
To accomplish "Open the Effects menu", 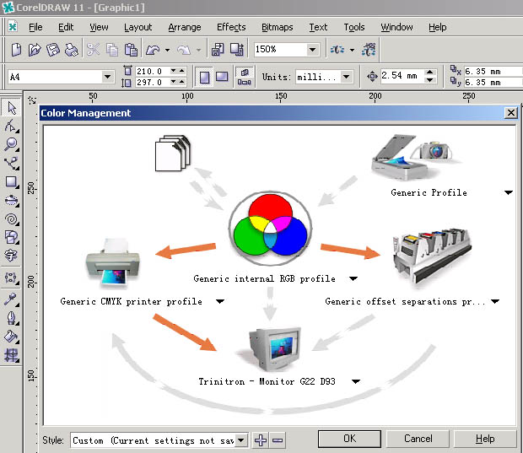I will 231,27.
